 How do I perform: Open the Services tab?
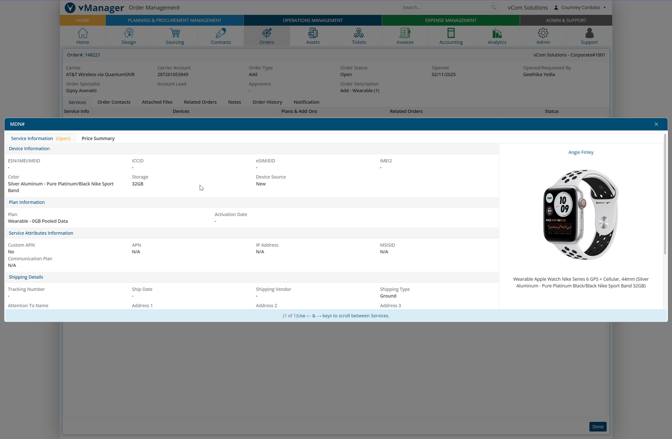coord(77,102)
